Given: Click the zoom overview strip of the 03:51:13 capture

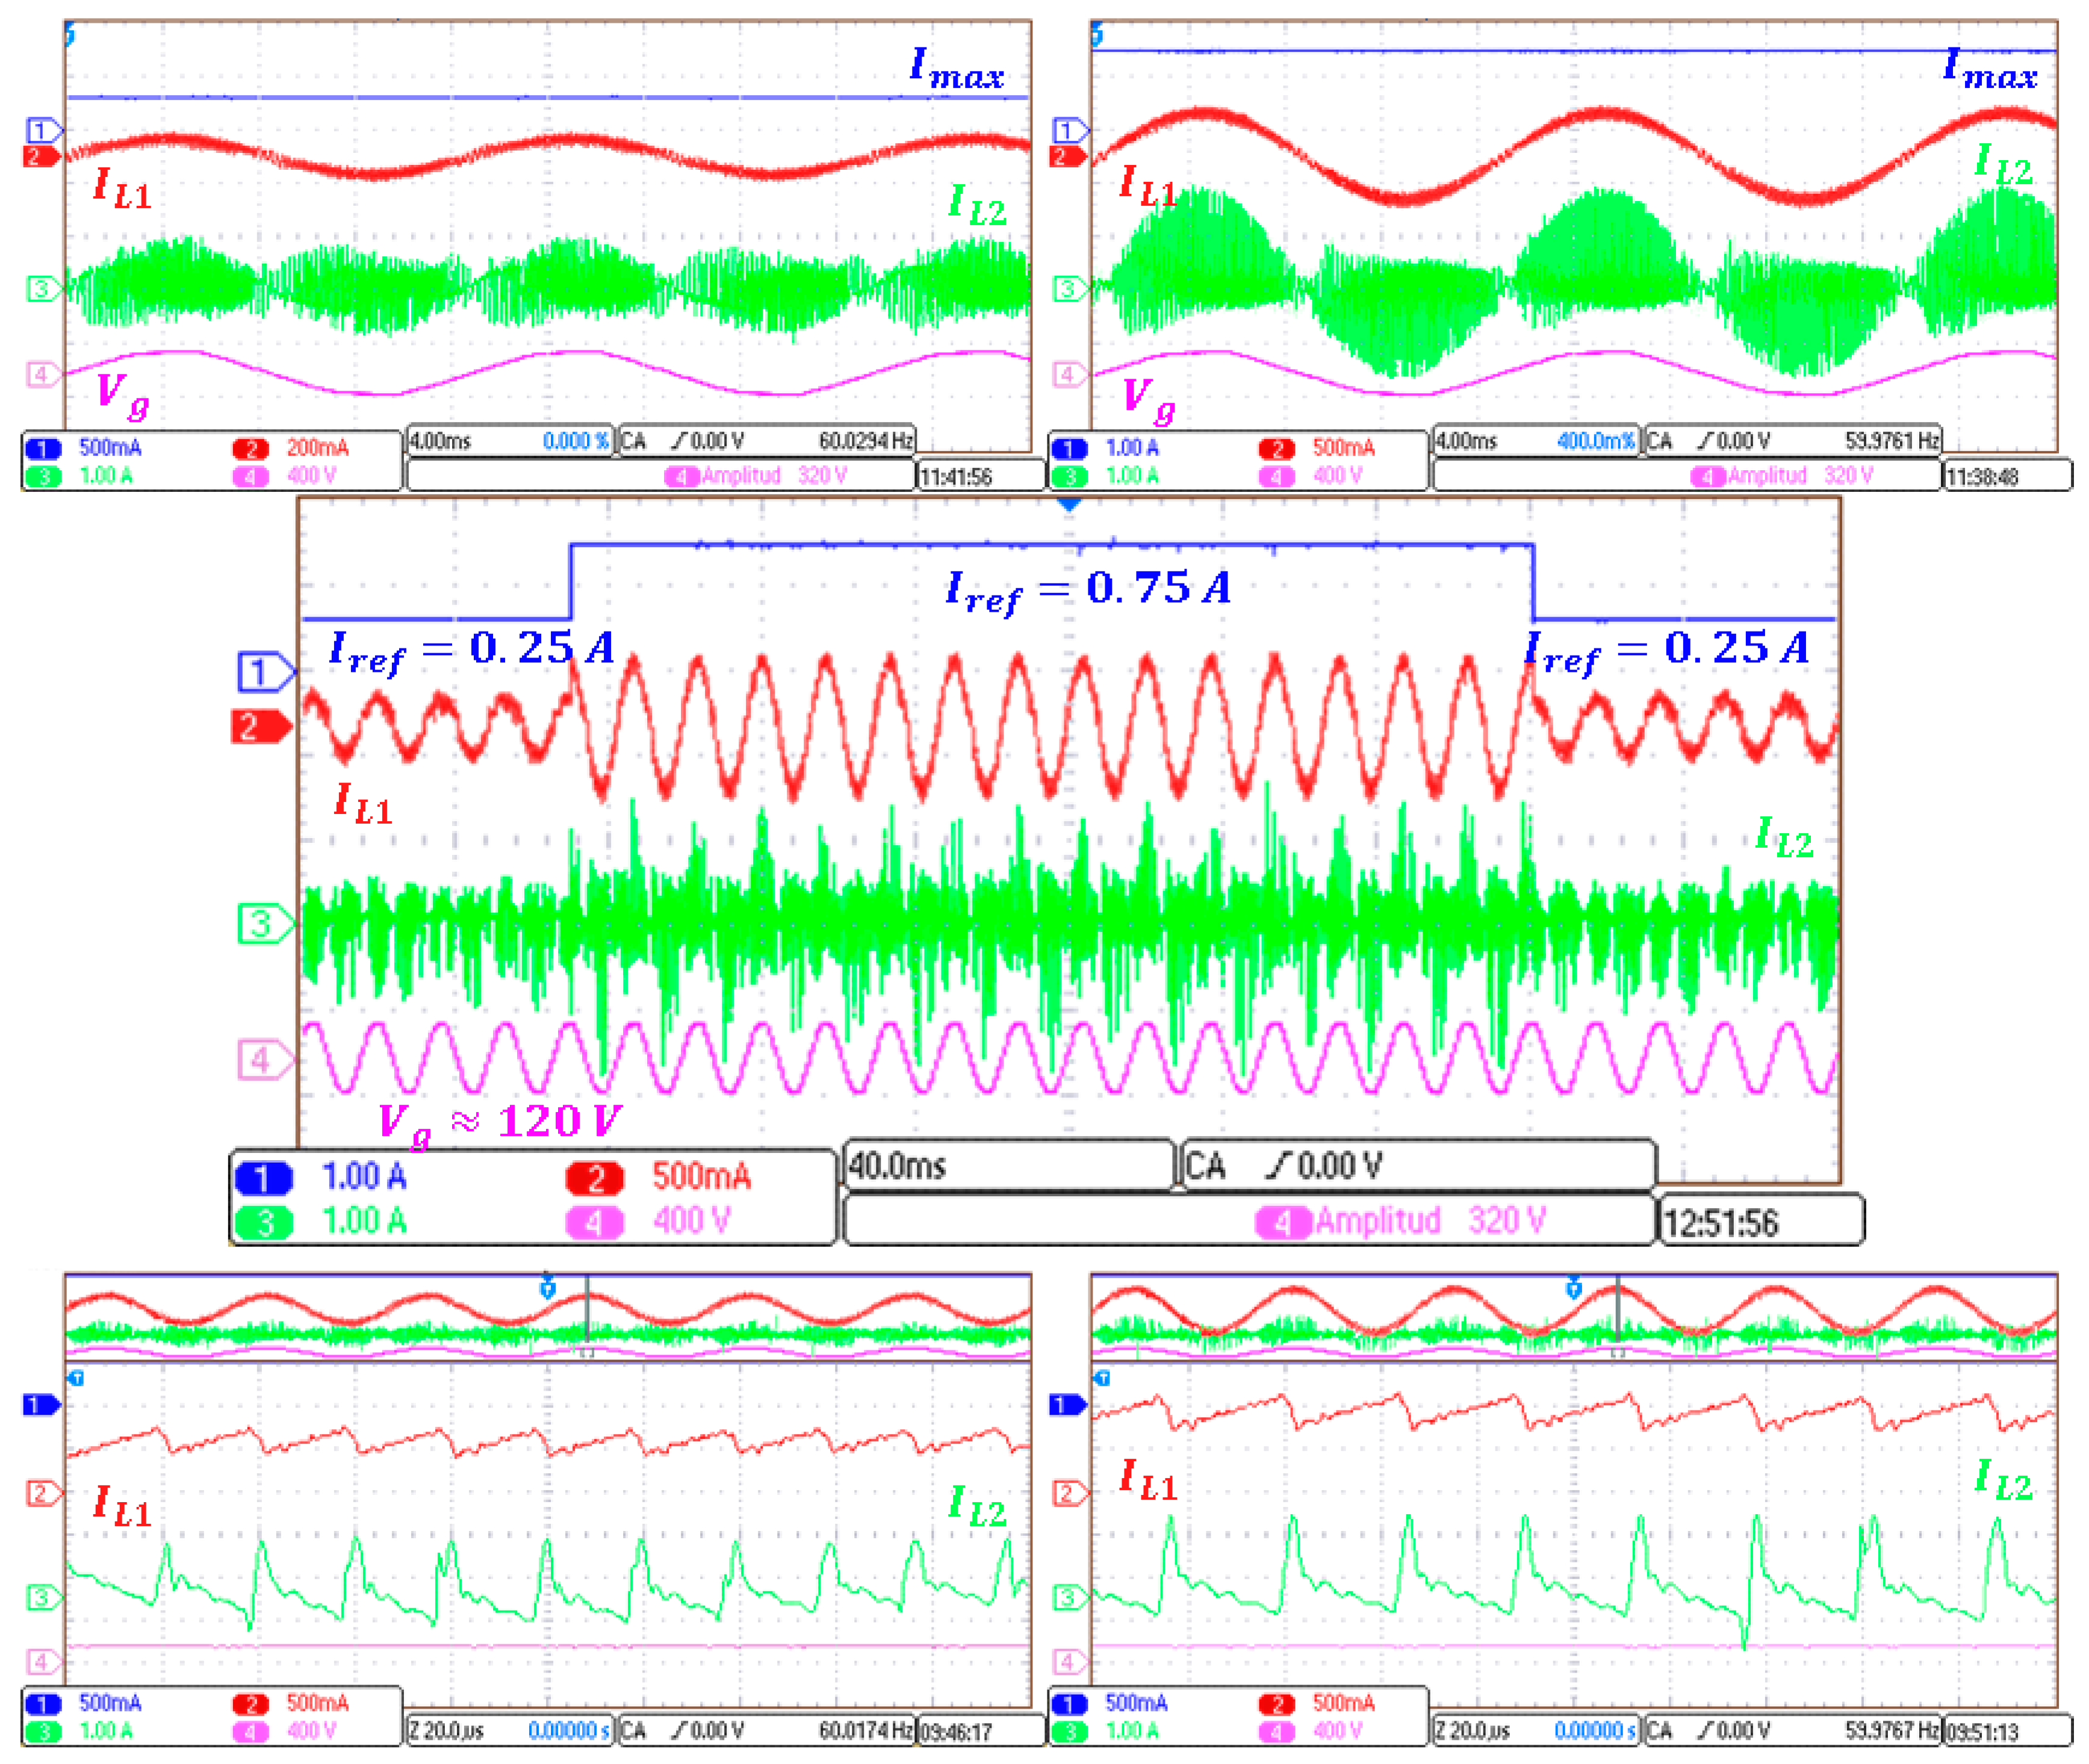Looking at the screenshot, I should [x=1574, y=1317].
